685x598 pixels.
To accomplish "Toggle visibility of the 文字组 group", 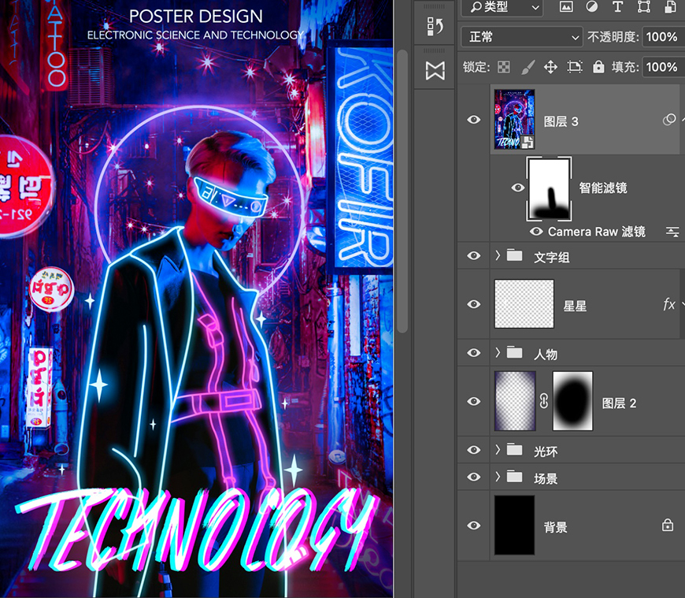I will tap(473, 256).
